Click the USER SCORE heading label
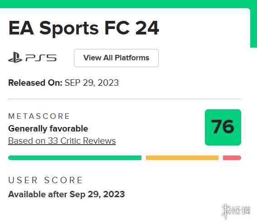 coord(46,180)
